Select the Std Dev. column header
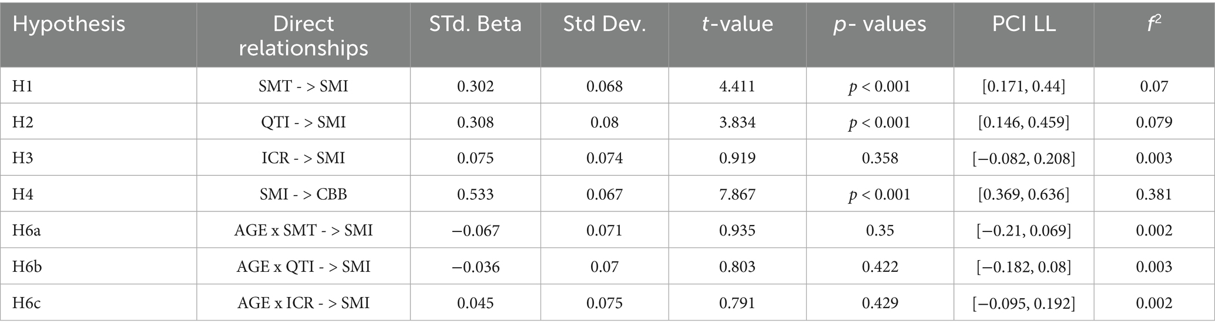This screenshot has height=331, width=1215. (x=604, y=24)
